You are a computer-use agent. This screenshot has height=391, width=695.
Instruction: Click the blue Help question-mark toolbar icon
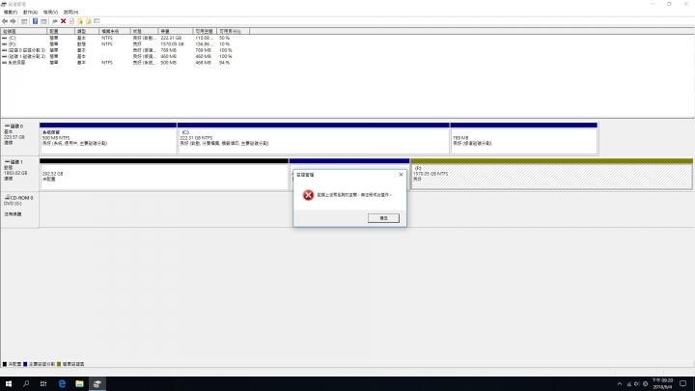(x=35, y=21)
